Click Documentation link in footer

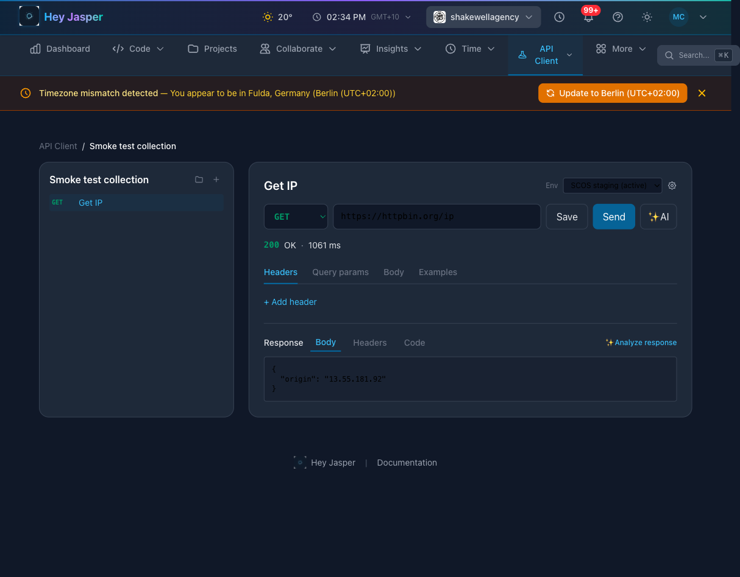407,463
